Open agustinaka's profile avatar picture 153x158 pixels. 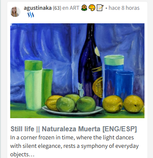click(x=15, y=12)
